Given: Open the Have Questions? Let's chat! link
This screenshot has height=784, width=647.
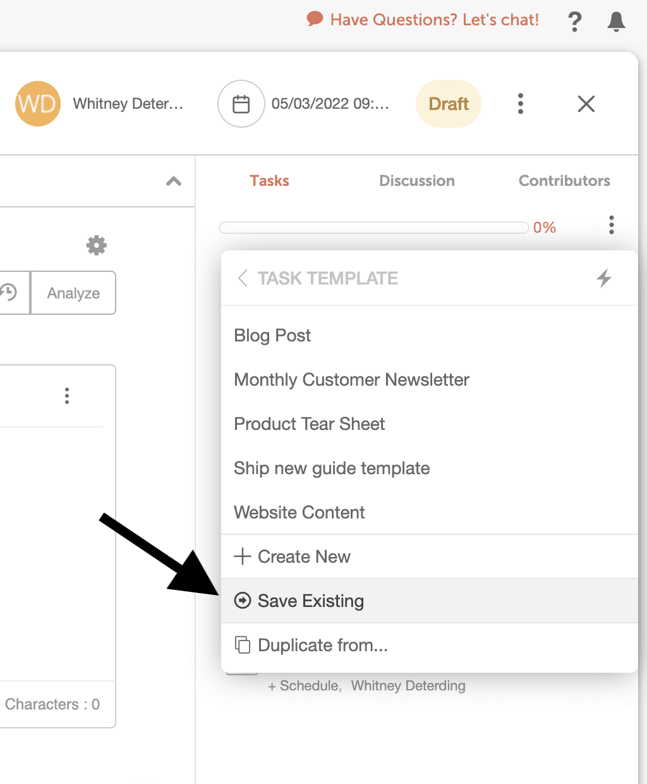Looking at the screenshot, I should tap(434, 20).
